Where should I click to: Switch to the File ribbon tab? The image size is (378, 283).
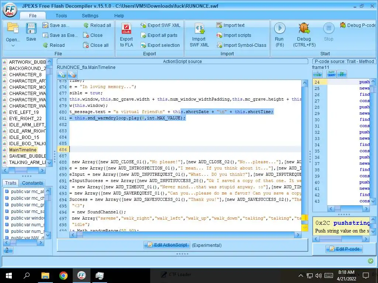33,15
